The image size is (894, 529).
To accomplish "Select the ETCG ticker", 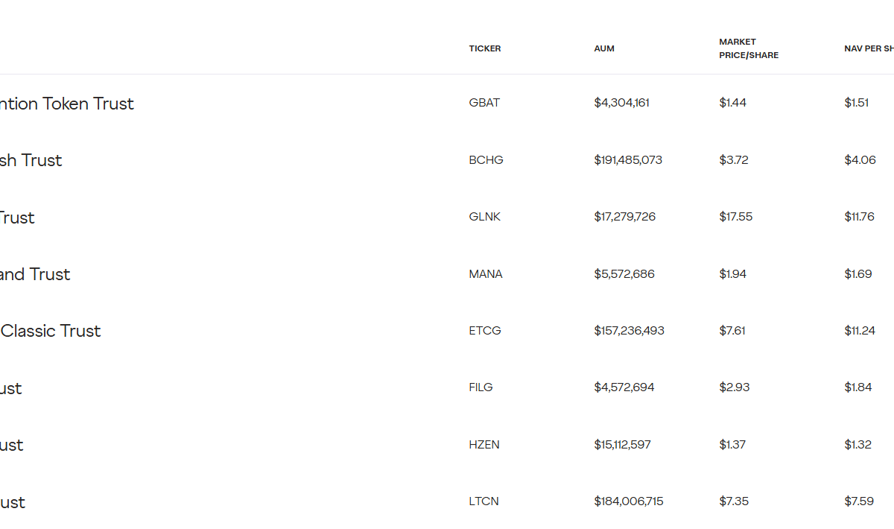I will (x=484, y=330).
